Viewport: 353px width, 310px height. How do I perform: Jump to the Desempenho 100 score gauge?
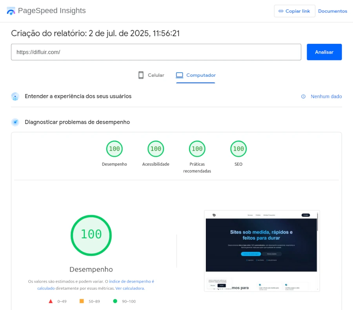[x=115, y=149]
